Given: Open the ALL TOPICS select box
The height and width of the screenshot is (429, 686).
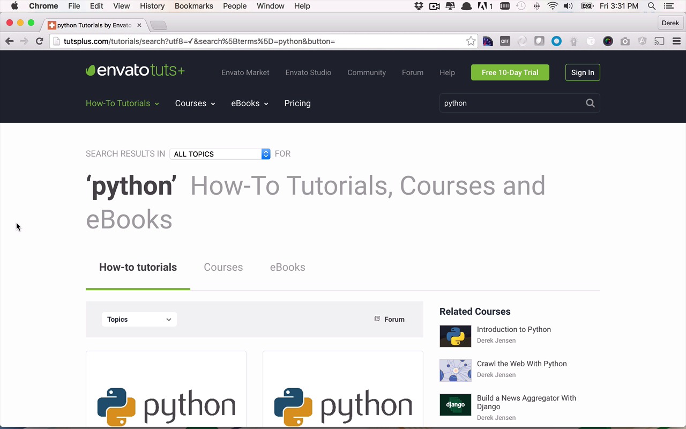Looking at the screenshot, I should (220, 154).
